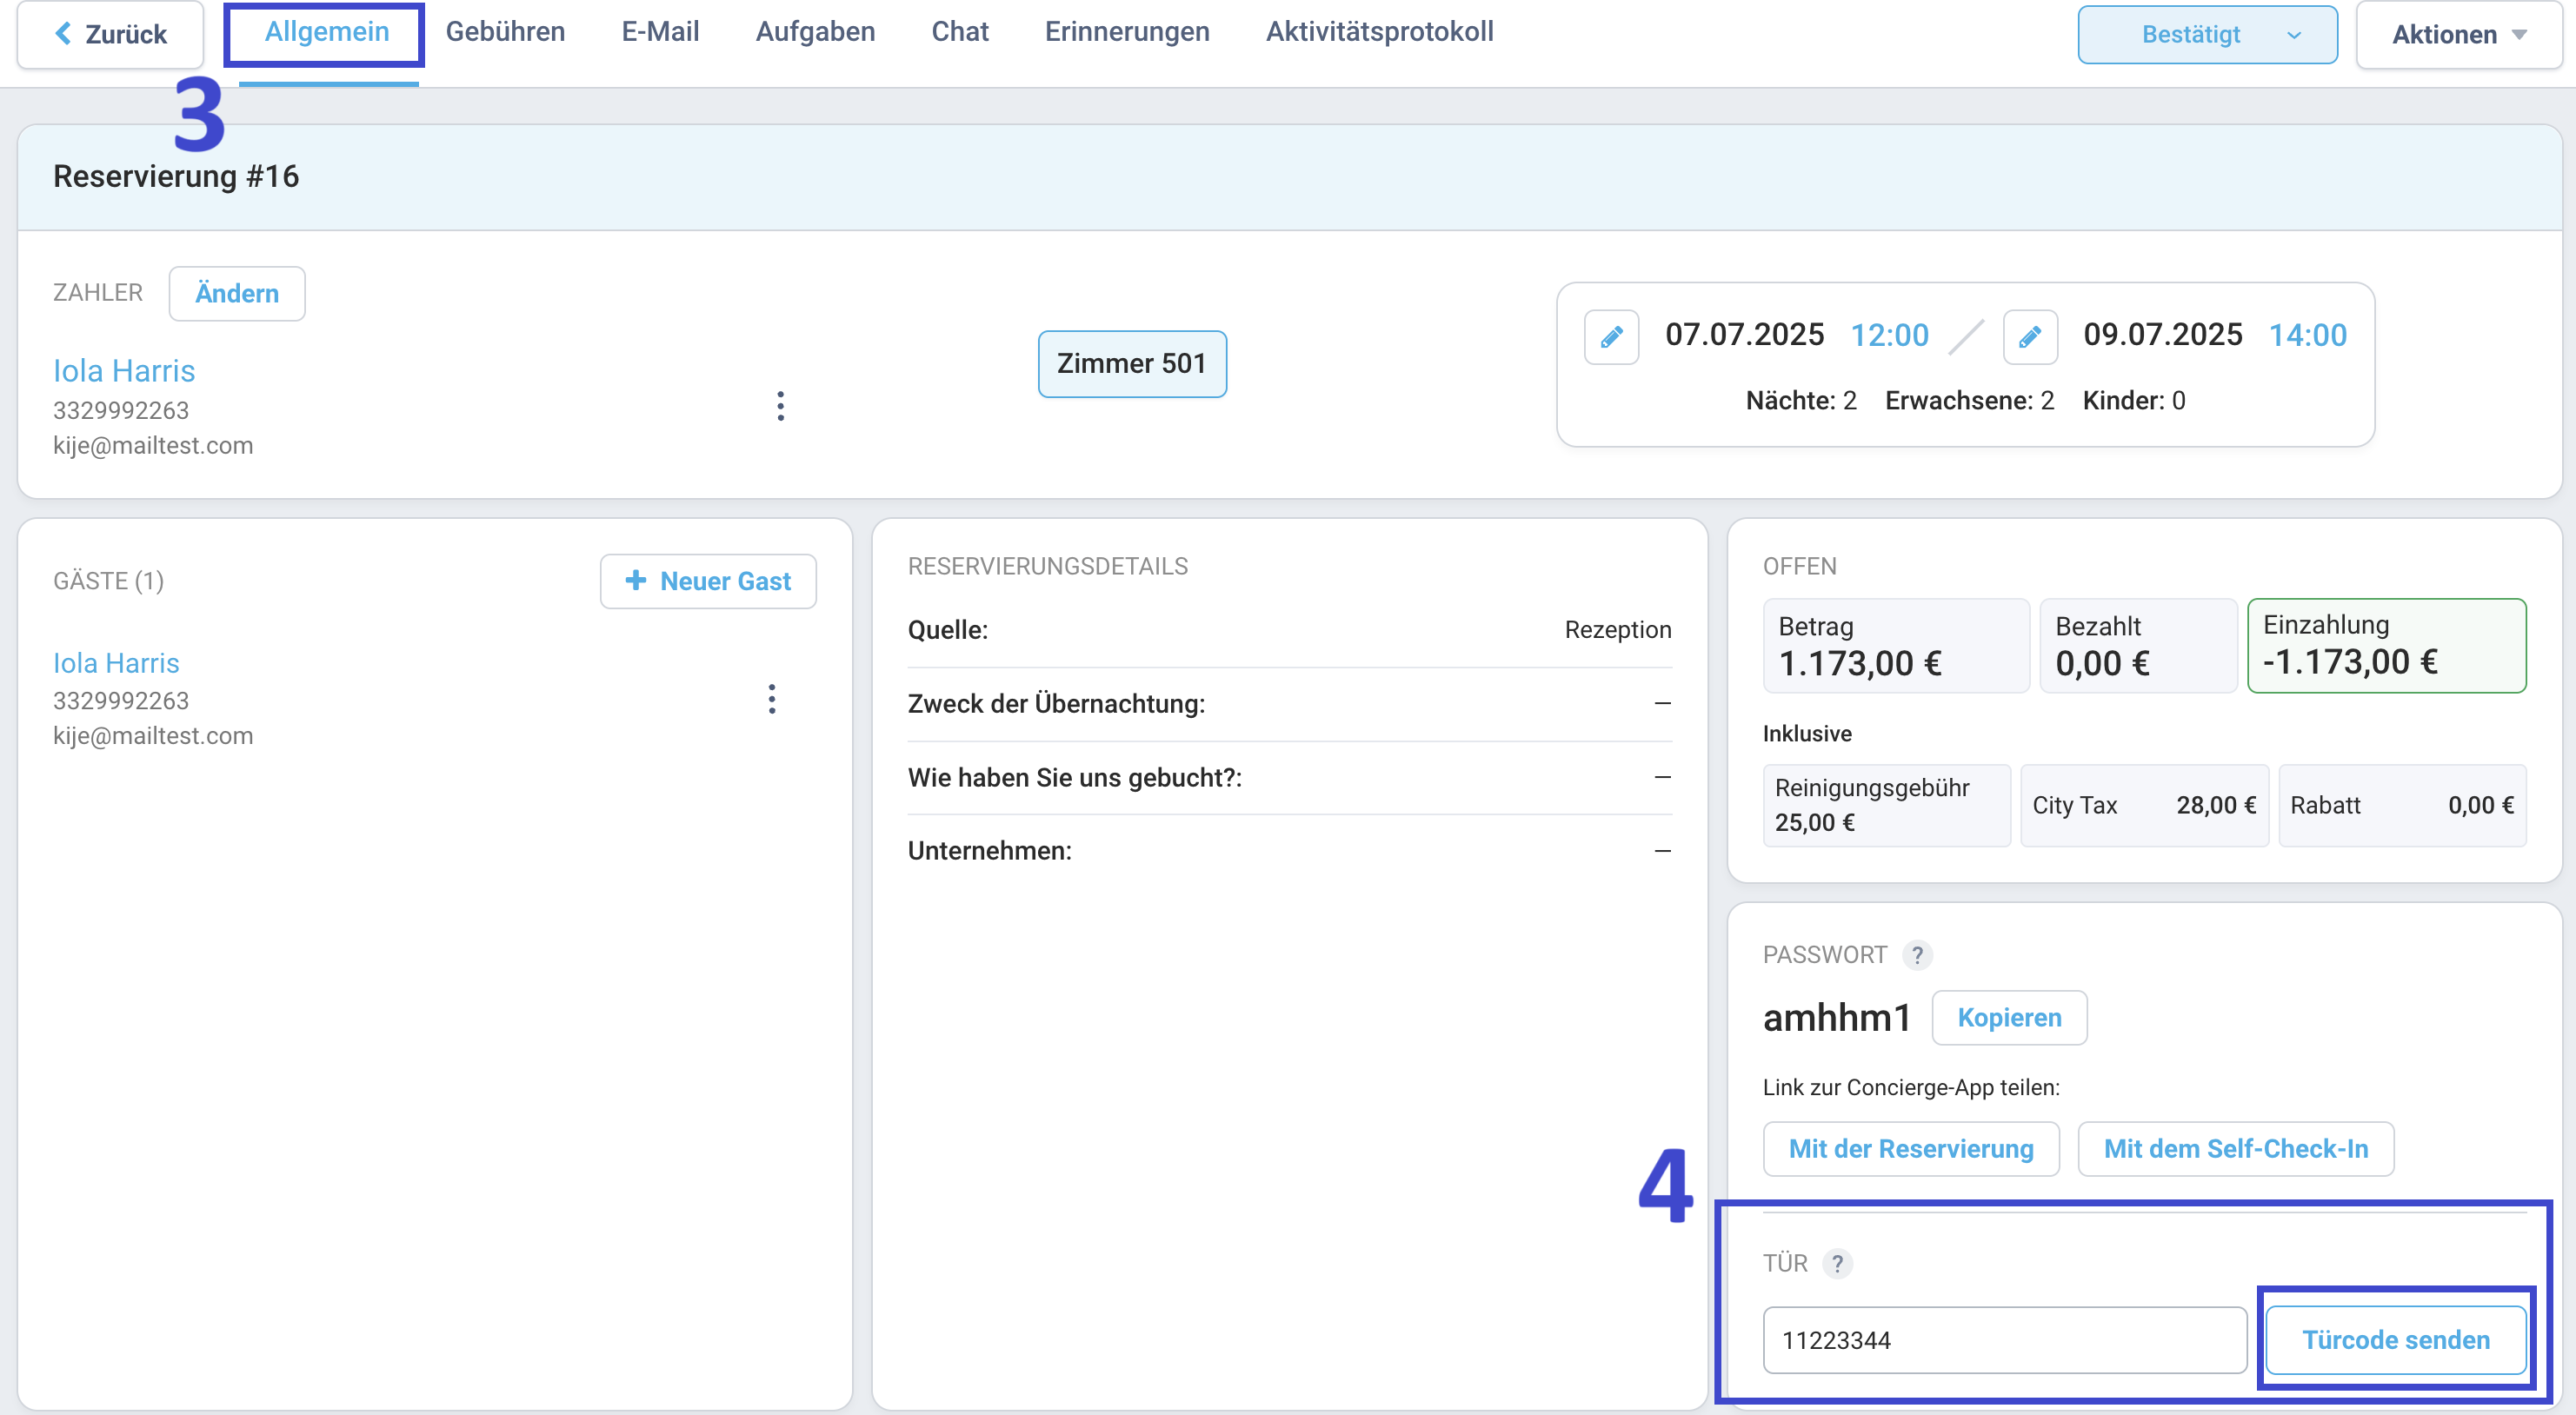
Task: Open the Bestätigt status dropdown
Action: click(2207, 35)
